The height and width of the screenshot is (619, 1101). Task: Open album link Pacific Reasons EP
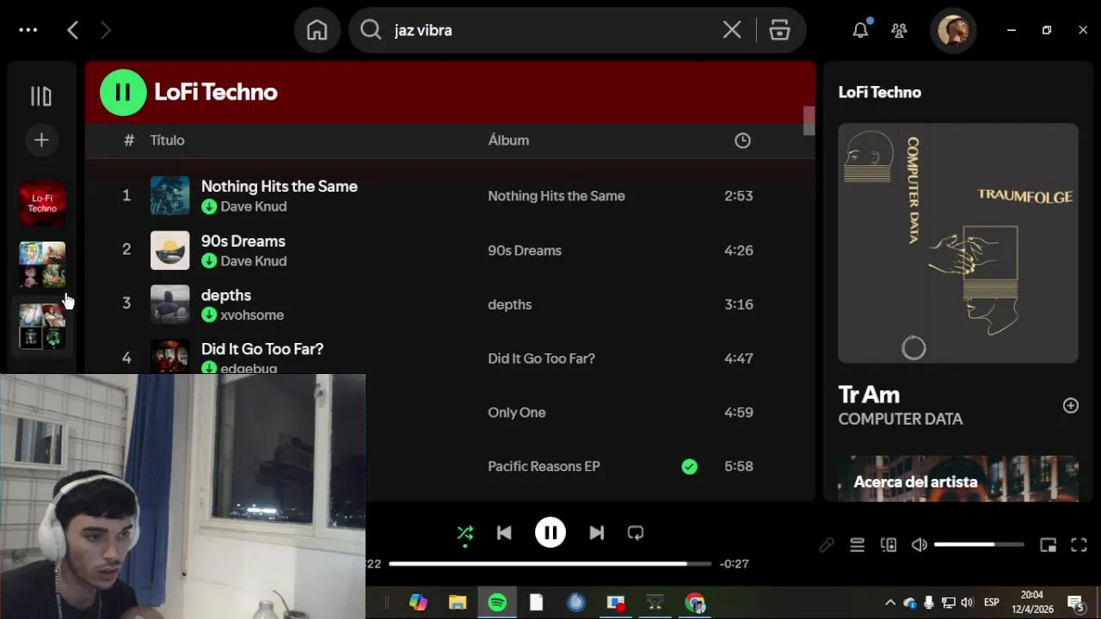click(544, 466)
